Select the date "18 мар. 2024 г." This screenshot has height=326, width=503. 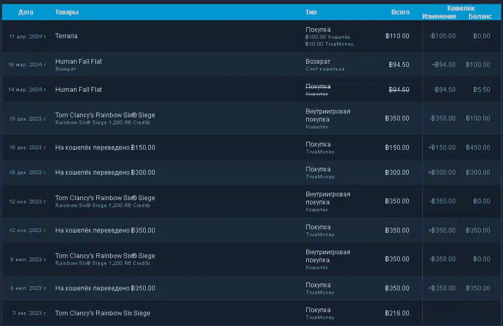pyautogui.click(x=27, y=65)
